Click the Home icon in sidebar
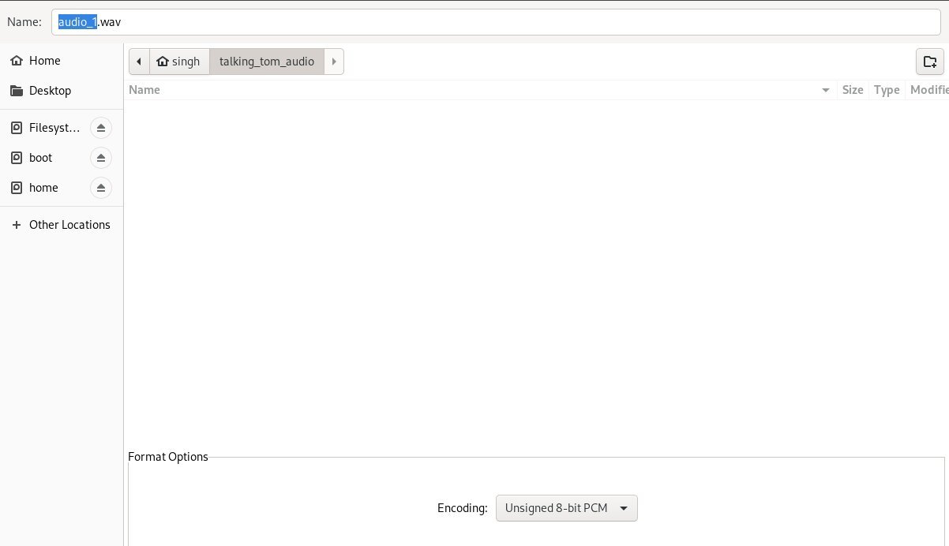949x546 pixels. coord(17,61)
